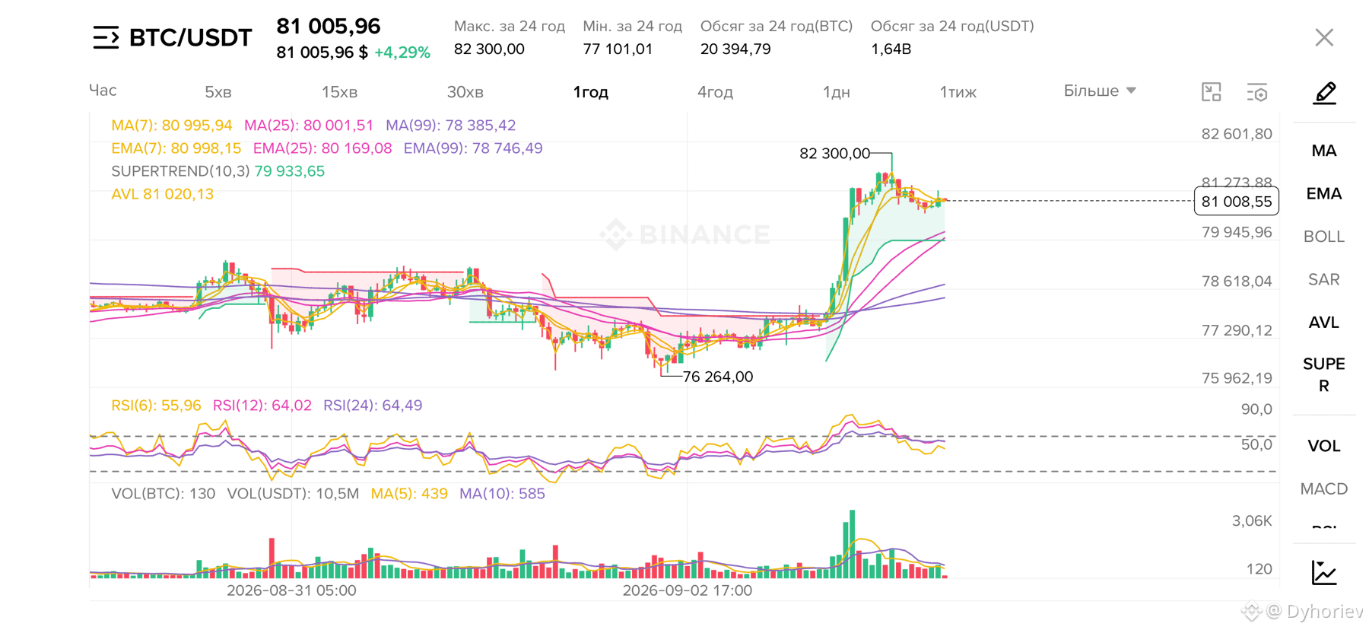Enable the MACD sub-indicator

(x=1324, y=488)
